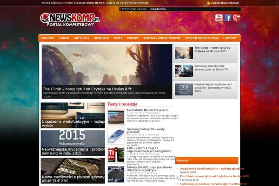The width and height of the screenshot is (279, 186).
Task: Select Recenzje in the orange menu
Action: coord(101,38)
